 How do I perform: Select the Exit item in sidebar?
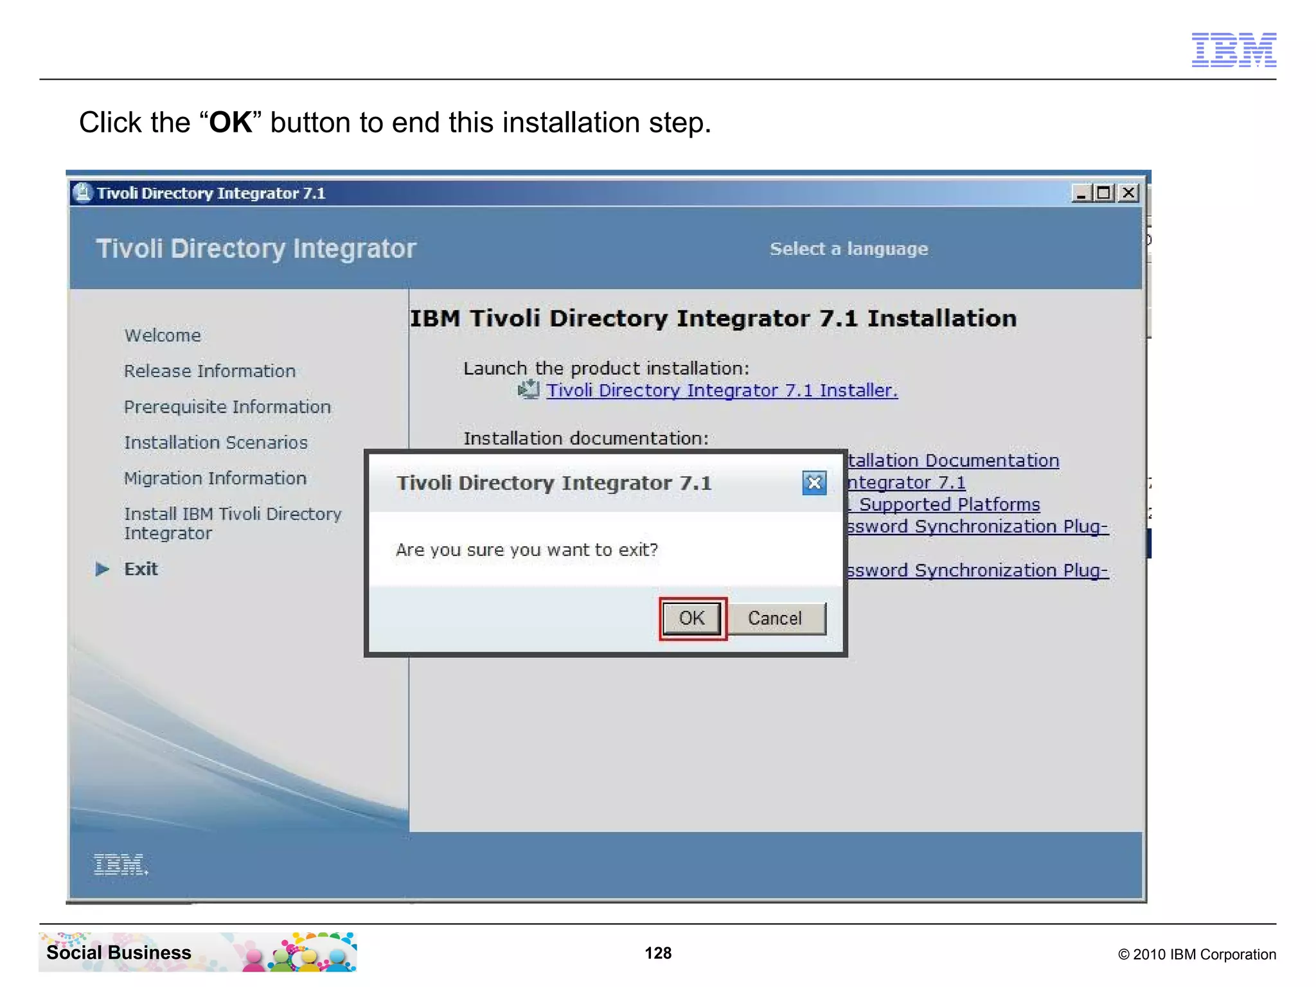click(141, 569)
